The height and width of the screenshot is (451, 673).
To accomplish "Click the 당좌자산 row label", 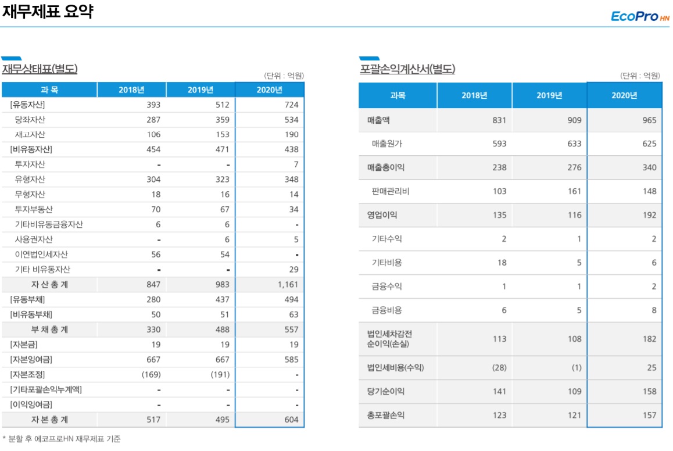I will pyautogui.click(x=30, y=120).
